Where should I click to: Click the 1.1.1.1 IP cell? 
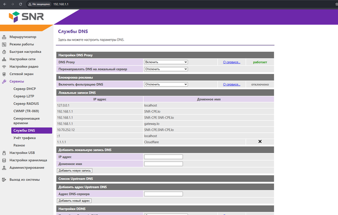point(99,142)
